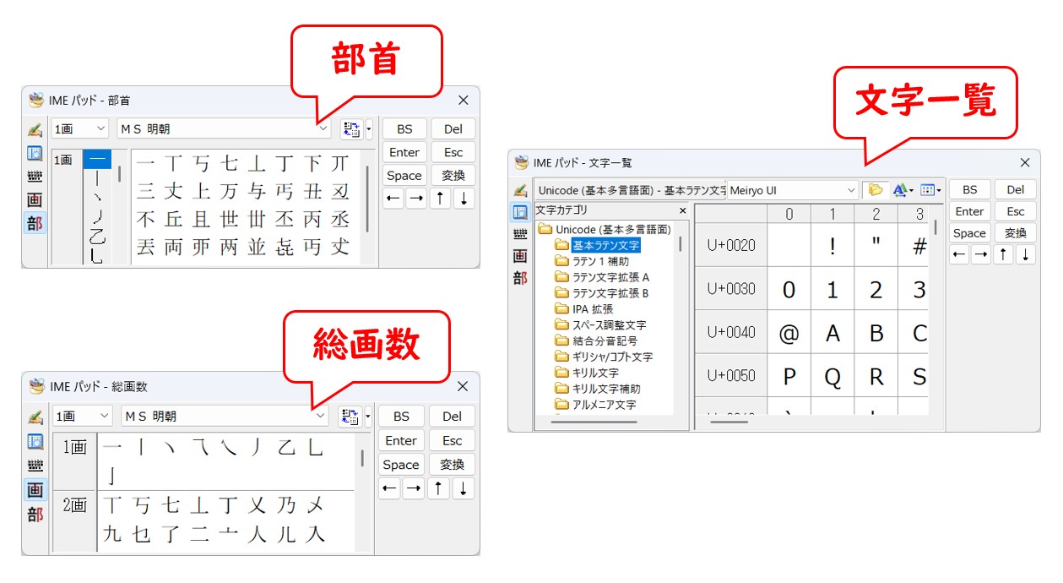Screen dimensions: 1063x583
Task: Close the 文字カテゴリ panel with its X
Action: coord(682,210)
